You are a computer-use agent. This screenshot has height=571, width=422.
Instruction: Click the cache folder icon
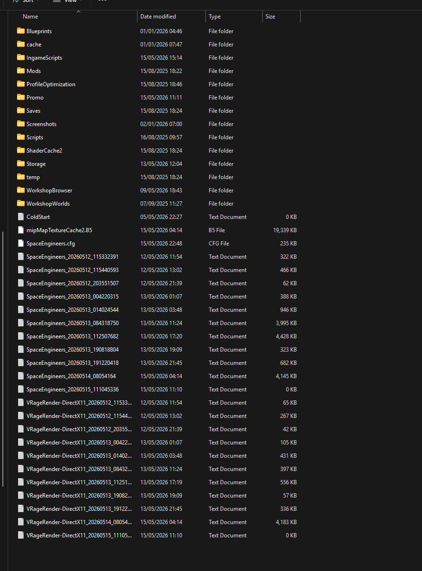[x=20, y=44]
